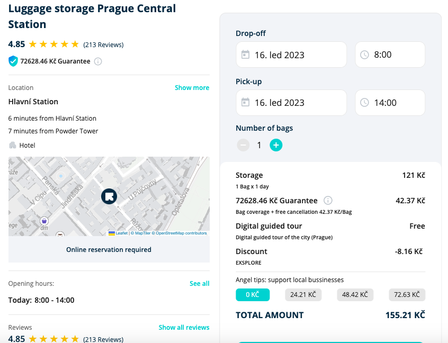Viewport: 448px width, 343px height.
Task: Click info icon beside guarantee under rating
Action: (98, 61)
